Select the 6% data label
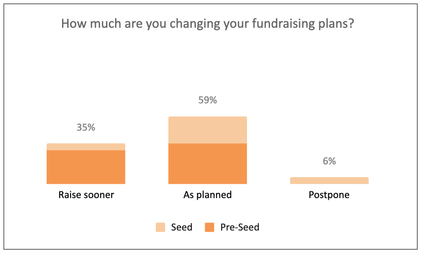 329,161
